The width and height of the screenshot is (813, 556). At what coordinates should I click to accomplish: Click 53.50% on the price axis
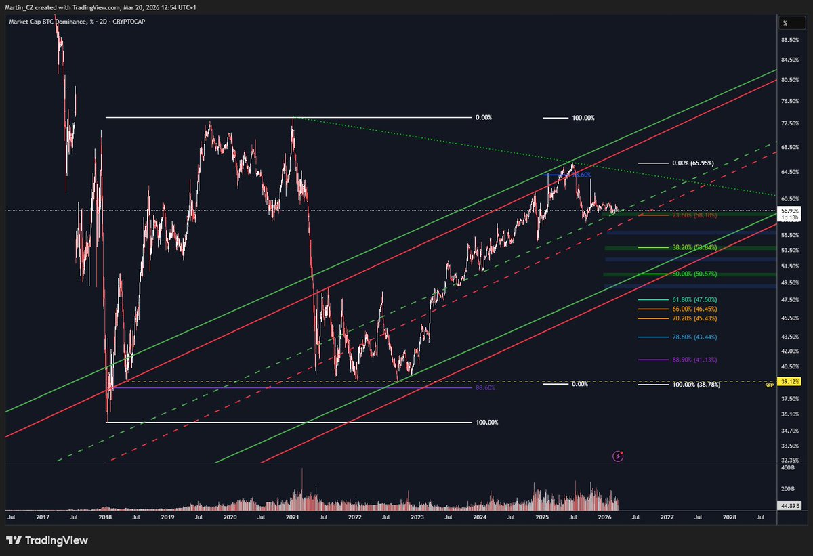point(790,250)
